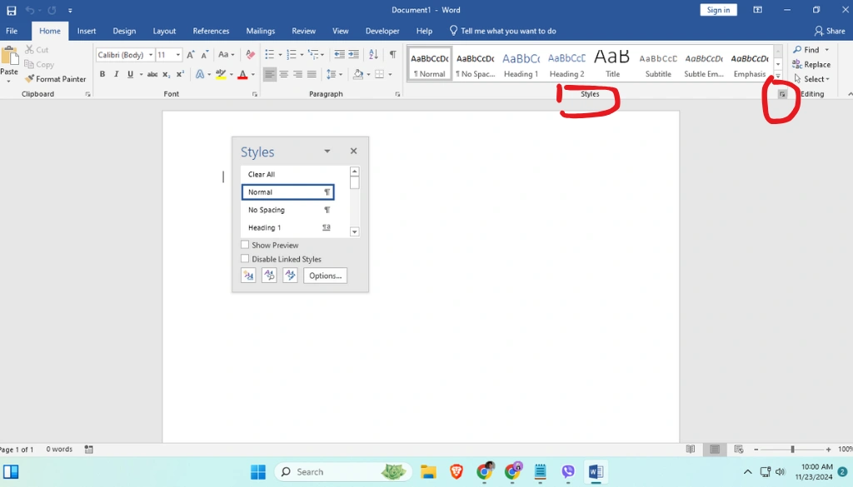Center the text

coord(283,74)
